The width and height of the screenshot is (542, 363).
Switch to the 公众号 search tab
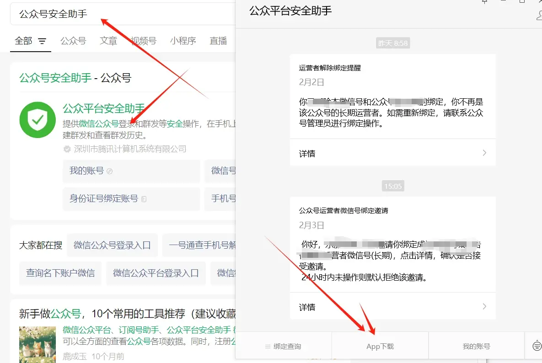[73, 41]
